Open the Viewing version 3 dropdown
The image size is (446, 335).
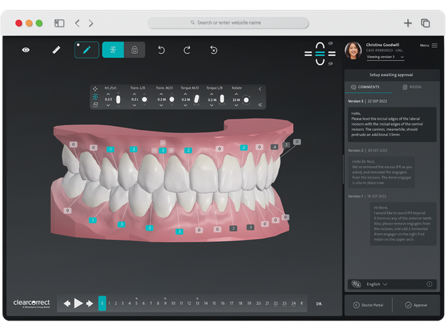click(385, 57)
